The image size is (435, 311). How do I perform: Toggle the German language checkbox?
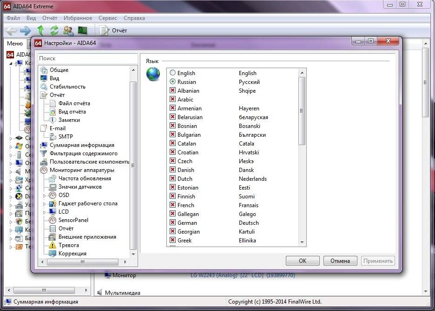[x=172, y=222]
